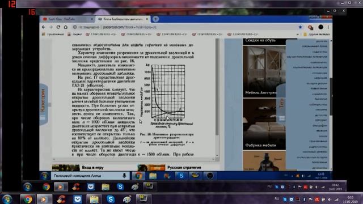Viewport: 363px width, 204px height.
Task: Bookmark page with the star icon
Action: coord(300,27)
